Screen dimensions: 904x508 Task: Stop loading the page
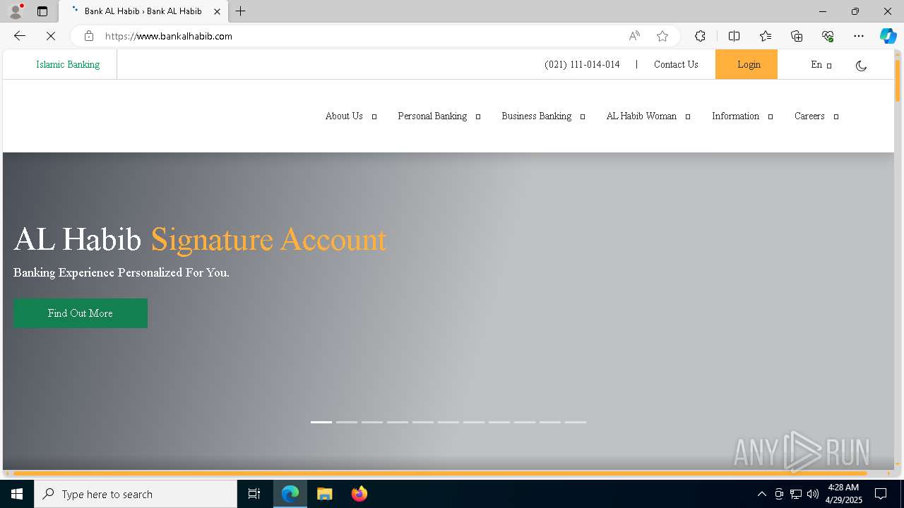(50, 36)
